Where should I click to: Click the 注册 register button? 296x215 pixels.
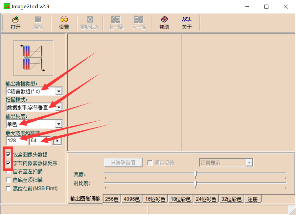(253, 199)
